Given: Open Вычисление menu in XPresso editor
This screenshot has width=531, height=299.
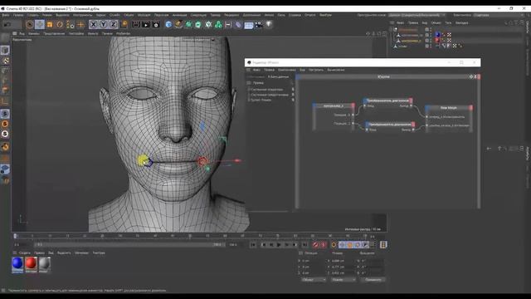Looking at the screenshot, I should tap(335, 70).
